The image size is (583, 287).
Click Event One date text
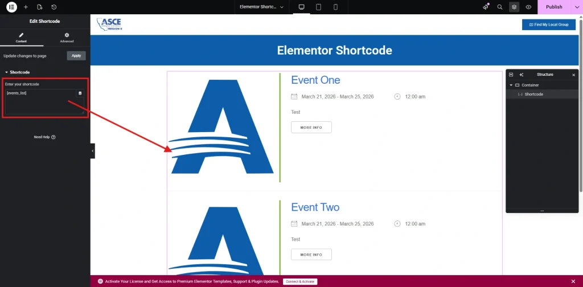click(338, 97)
